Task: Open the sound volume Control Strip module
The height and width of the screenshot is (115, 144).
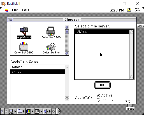Action: 47,111
